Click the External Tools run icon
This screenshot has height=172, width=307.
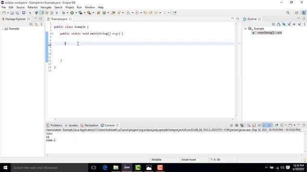(x=89, y=13)
